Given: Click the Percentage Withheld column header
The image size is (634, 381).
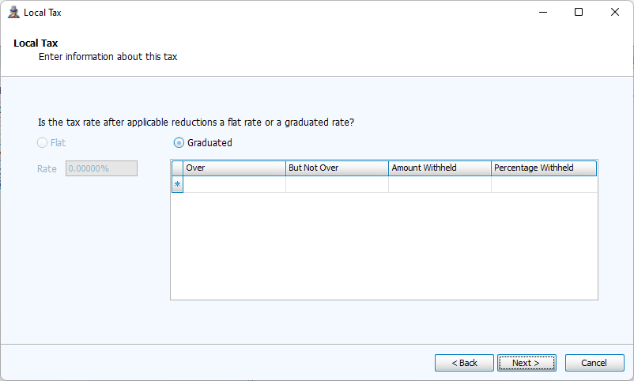Looking at the screenshot, I should [x=544, y=168].
